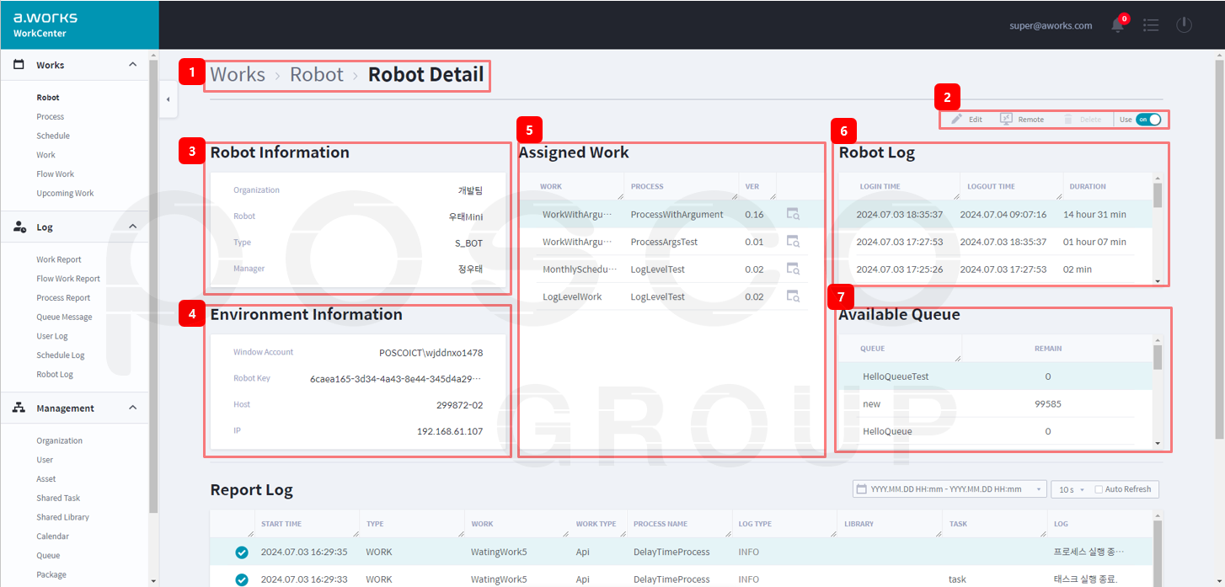Image resolution: width=1225 pixels, height=587 pixels.
Task: Sort Report Log by LOG TYPE header
Action: (x=755, y=524)
